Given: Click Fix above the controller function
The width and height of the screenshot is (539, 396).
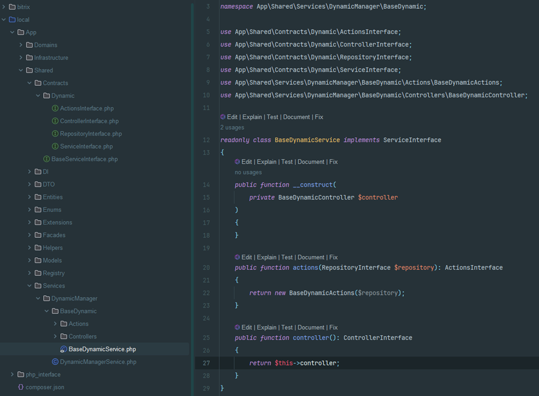Looking at the screenshot, I should click(334, 327).
